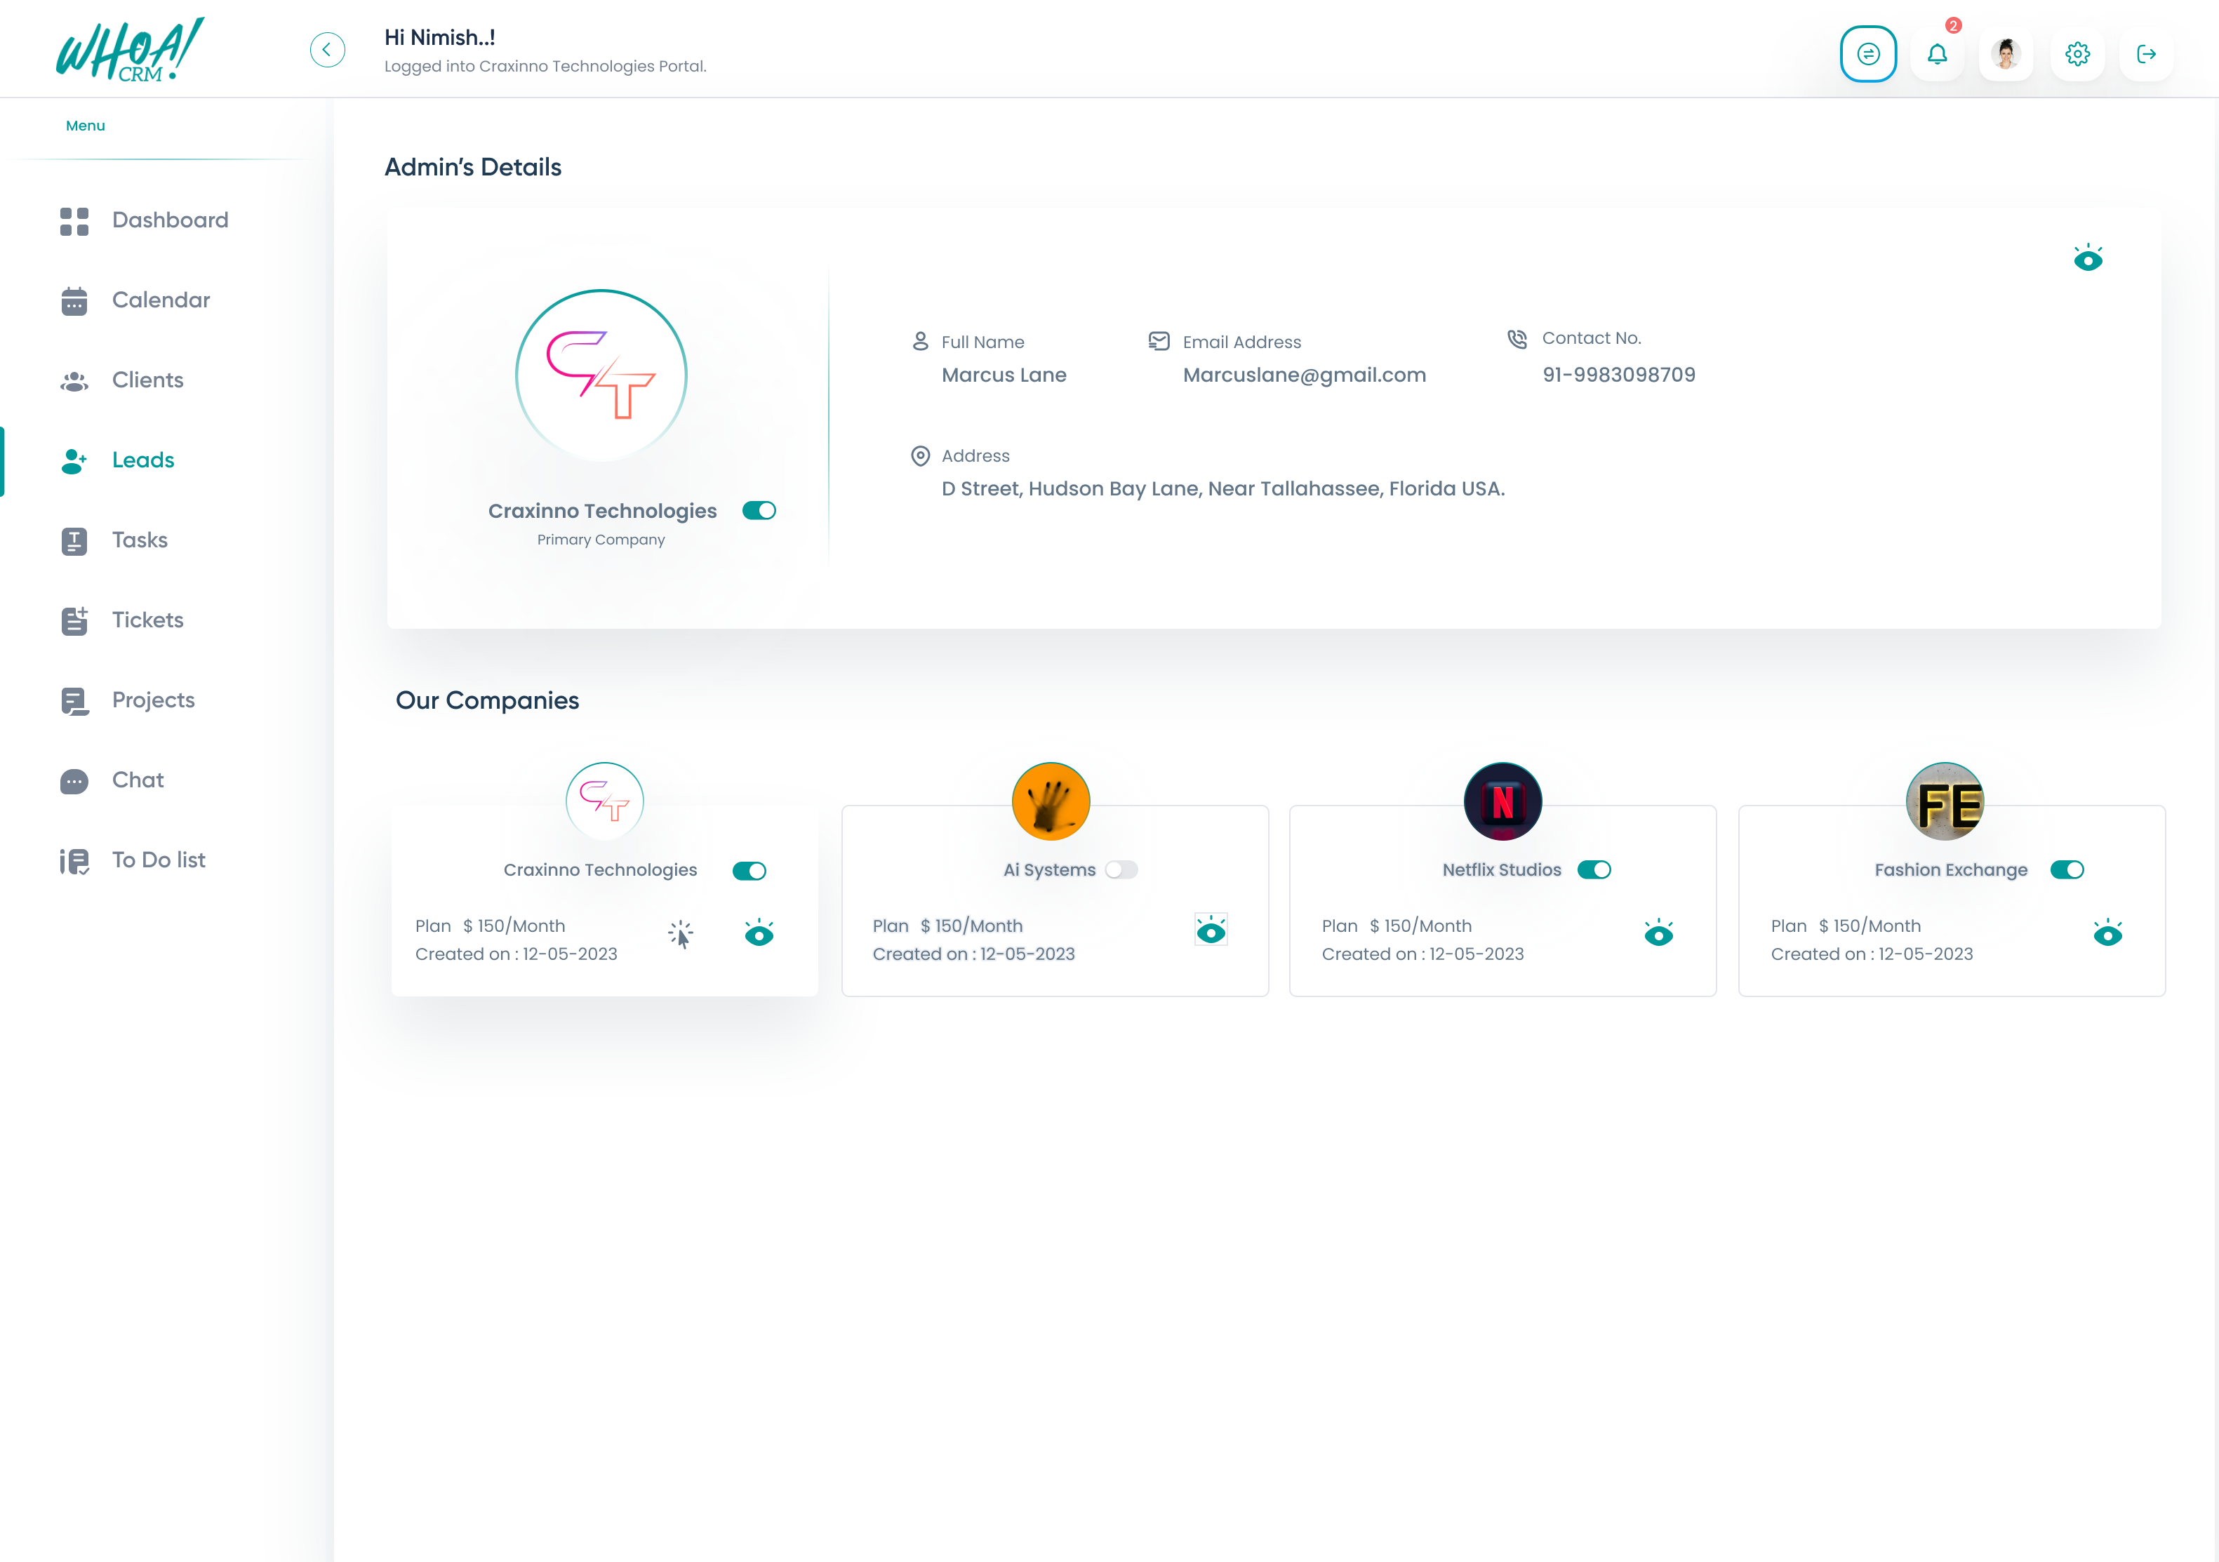Screen dimensions: 2219x1562
Task: View Ai Systems card eye icon
Action: [1211, 929]
